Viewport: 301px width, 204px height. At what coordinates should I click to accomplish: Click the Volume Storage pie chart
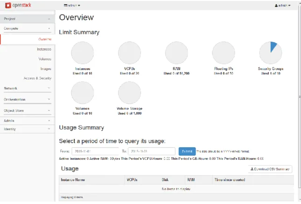click(130, 93)
